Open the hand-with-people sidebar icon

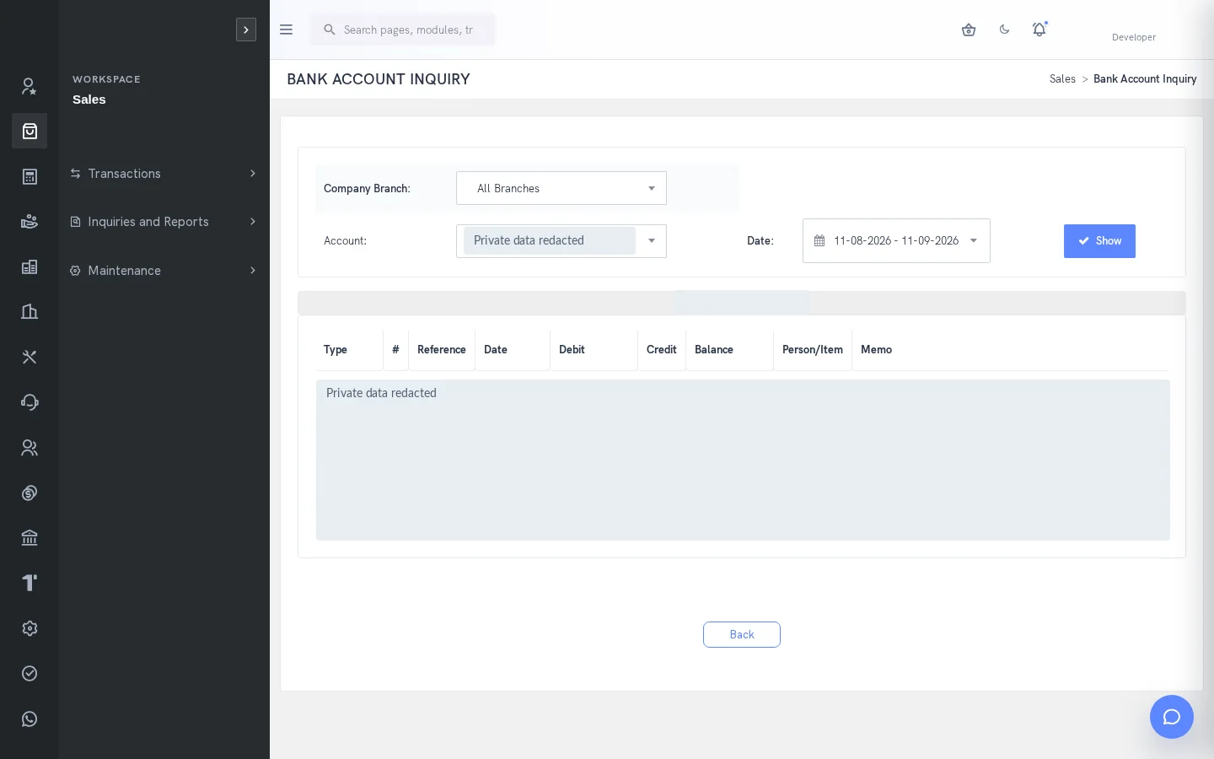coord(30,222)
